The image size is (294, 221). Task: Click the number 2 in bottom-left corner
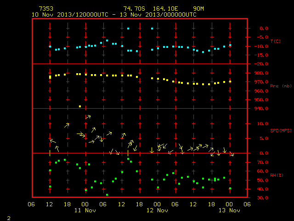click(x=9, y=218)
